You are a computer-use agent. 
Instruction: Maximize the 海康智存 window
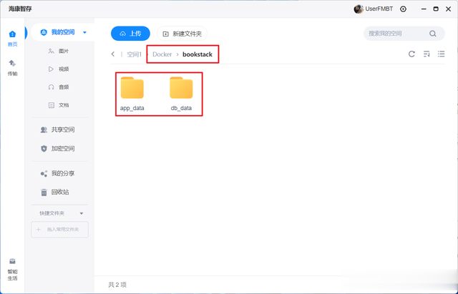(436, 9)
